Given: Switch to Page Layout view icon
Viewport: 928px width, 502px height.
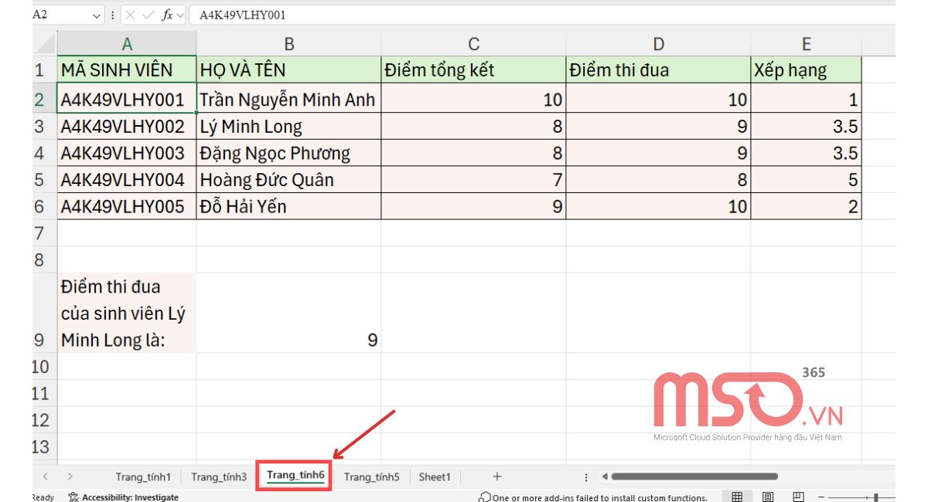Looking at the screenshot, I should tap(768, 497).
